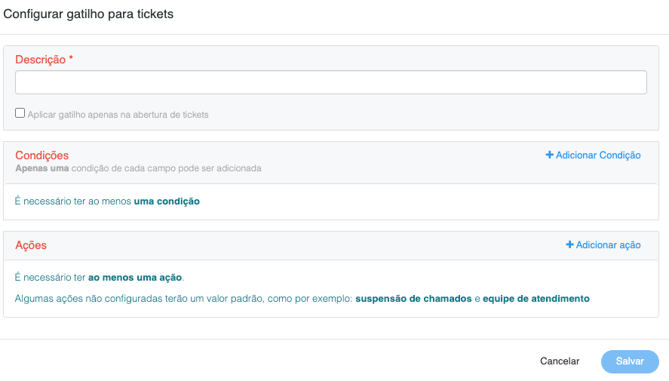
Task: Click the 'equipe de atendimento' bold text
Action: (536, 299)
